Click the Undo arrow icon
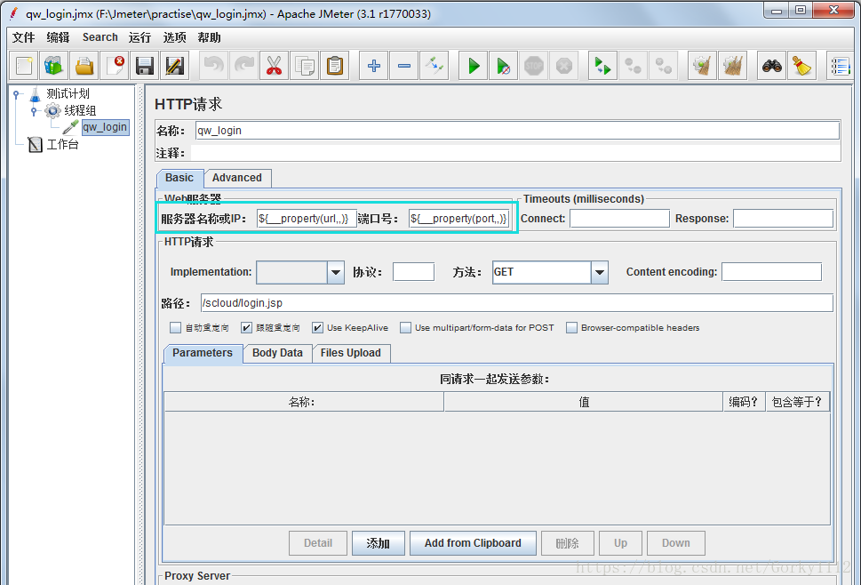Image resolution: width=861 pixels, height=585 pixels. [x=213, y=67]
